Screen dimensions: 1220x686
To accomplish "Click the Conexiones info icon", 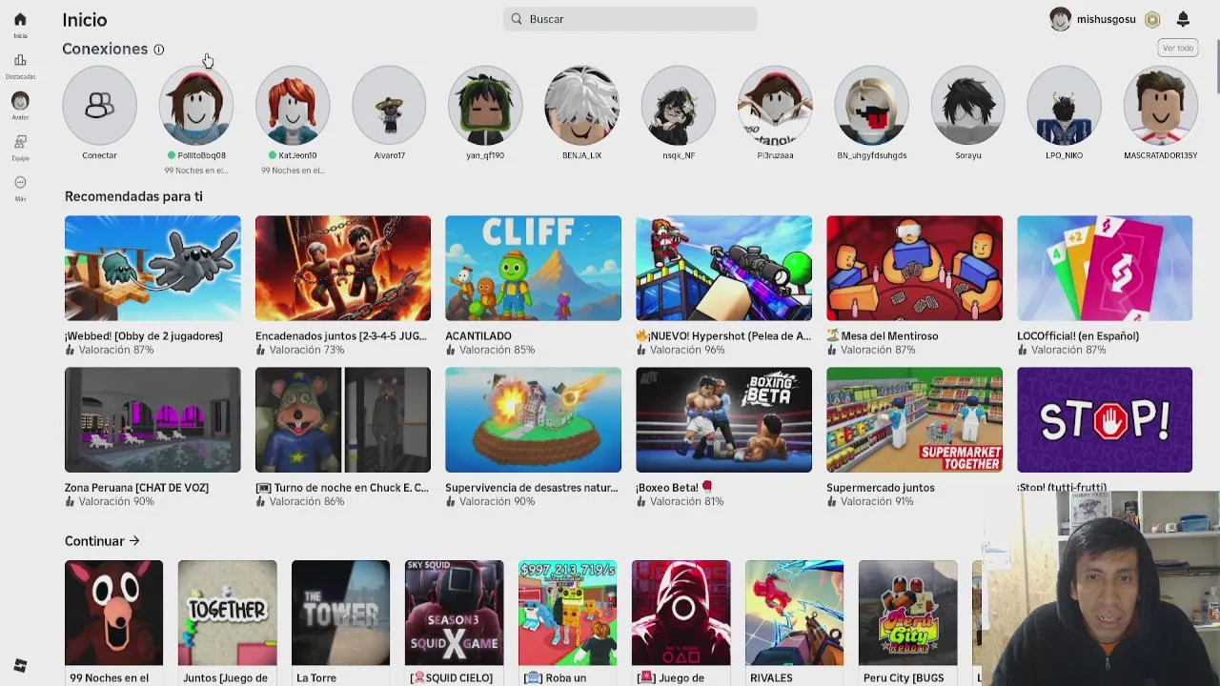I will click(x=159, y=50).
